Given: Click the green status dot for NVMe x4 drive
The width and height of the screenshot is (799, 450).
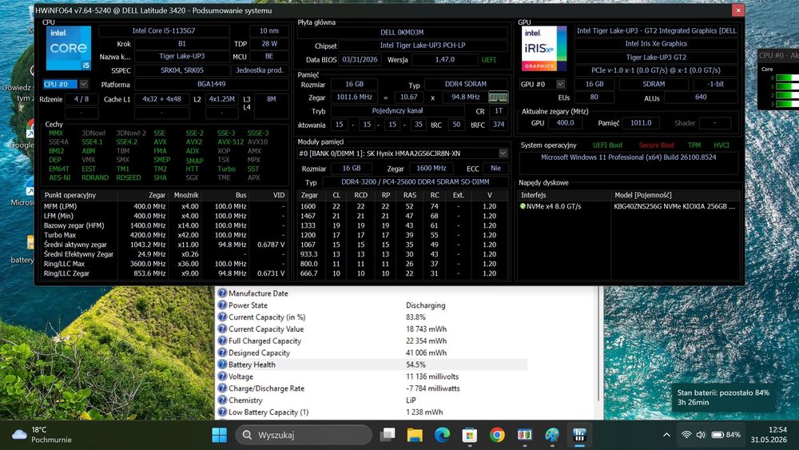Looking at the screenshot, I should [523, 206].
